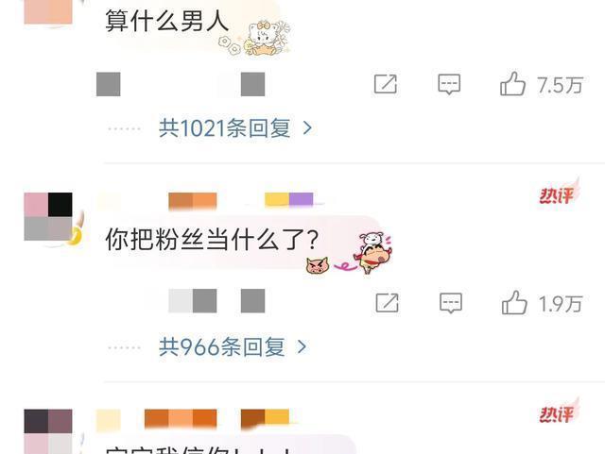Tap the 热评 badge on second comment
This screenshot has height=454, width=605.
click(557, 194)
